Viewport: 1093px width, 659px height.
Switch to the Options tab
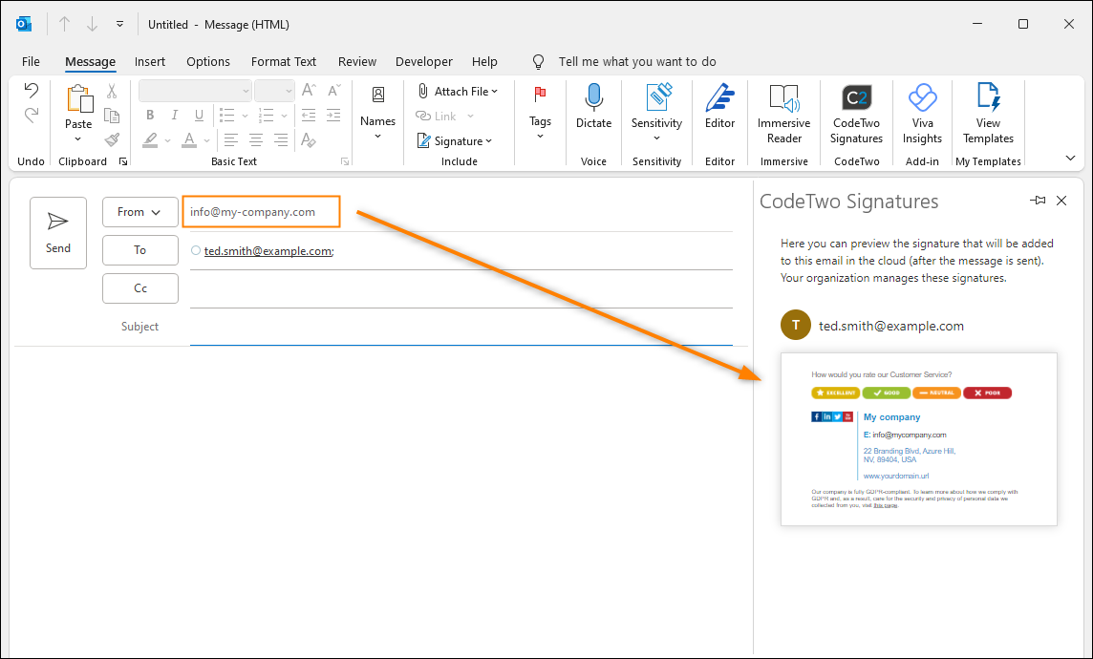coord(207,61)
